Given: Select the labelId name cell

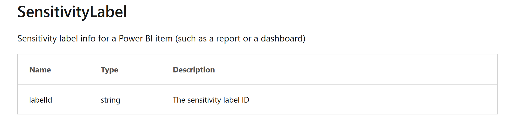Looking at the screenshot, I should coord(40,100).
